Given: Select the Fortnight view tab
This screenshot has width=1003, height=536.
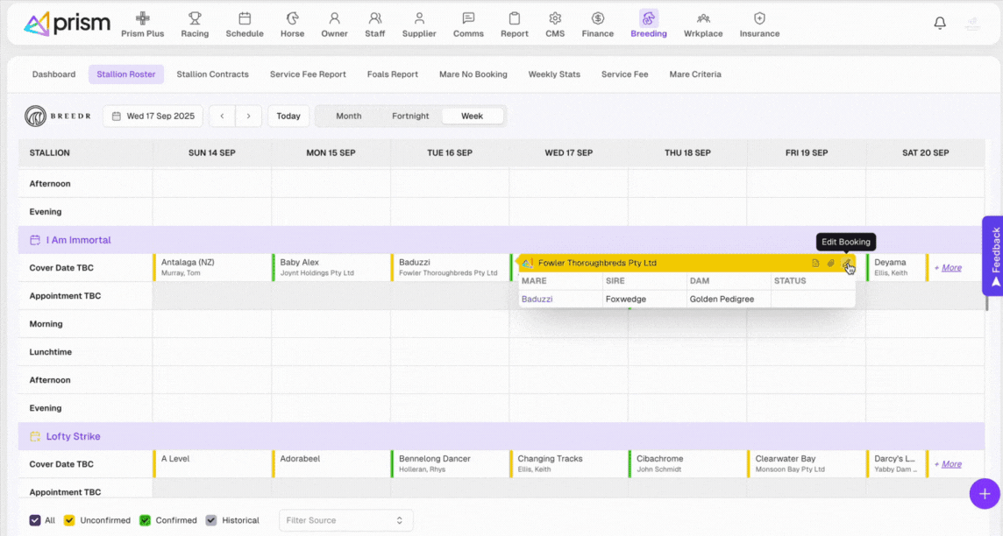Looking at the screenshot, I should (x=410, y=116).
